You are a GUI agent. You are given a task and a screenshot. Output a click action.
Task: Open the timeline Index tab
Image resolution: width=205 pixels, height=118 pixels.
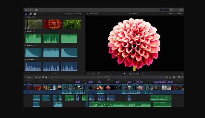(29, 77)
